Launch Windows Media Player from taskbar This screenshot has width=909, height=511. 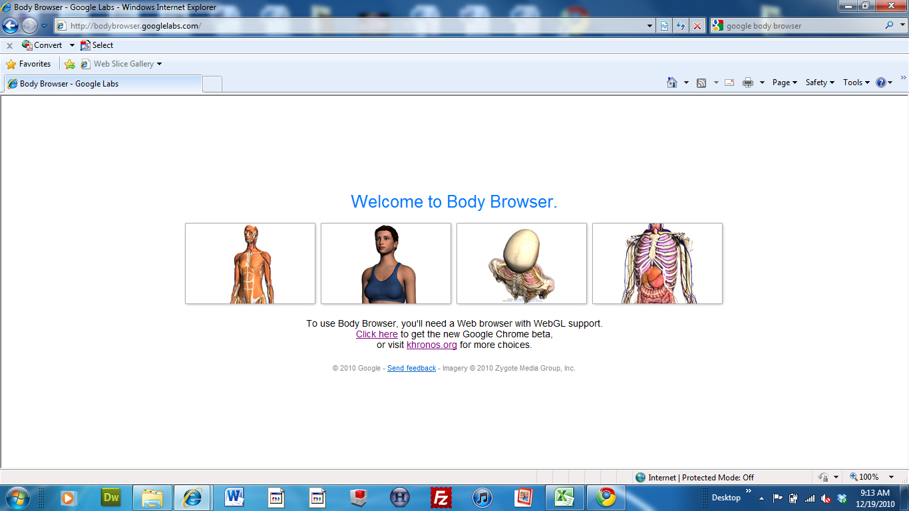(x=68, y=497)
